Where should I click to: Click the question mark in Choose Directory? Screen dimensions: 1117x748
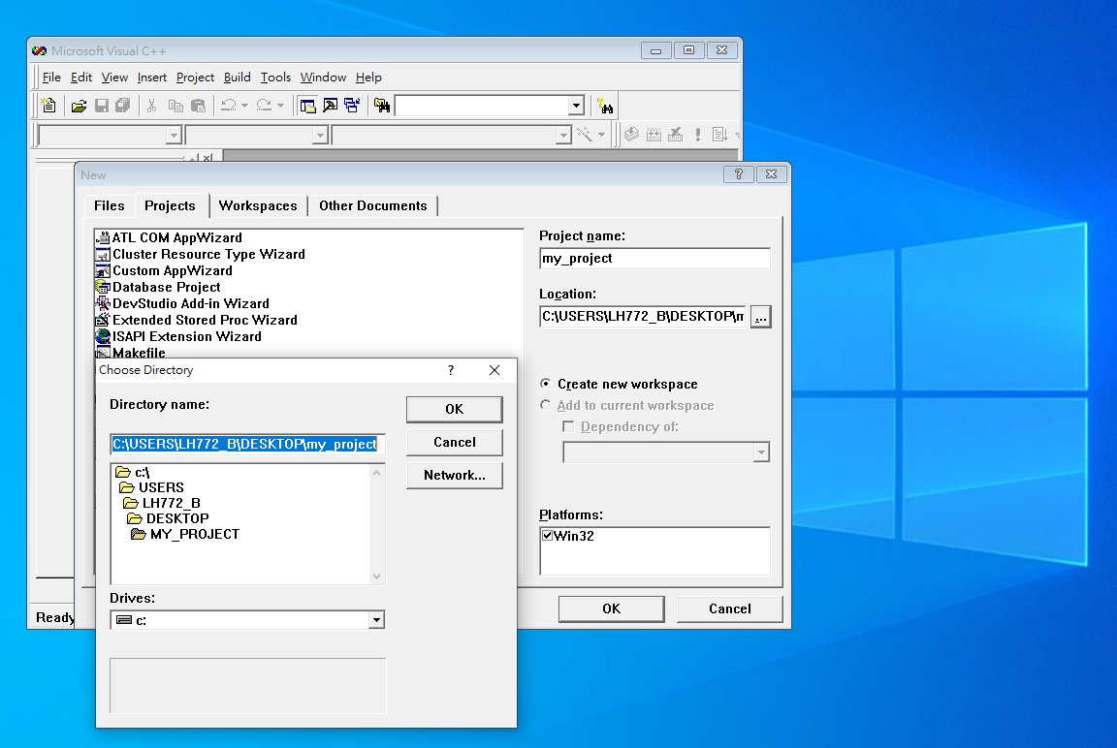(450, 370)
